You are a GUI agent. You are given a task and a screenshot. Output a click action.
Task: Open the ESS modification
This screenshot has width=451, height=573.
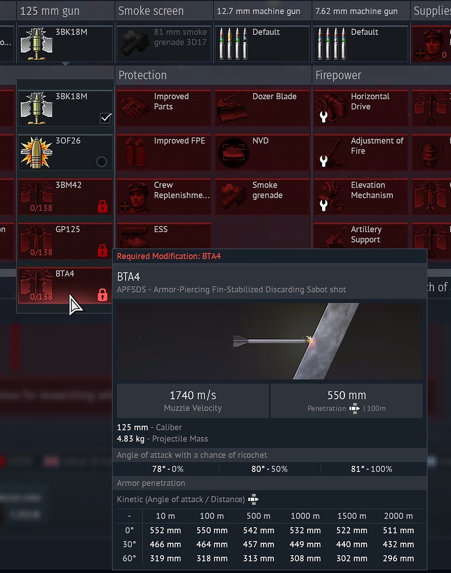click(164, 236)
